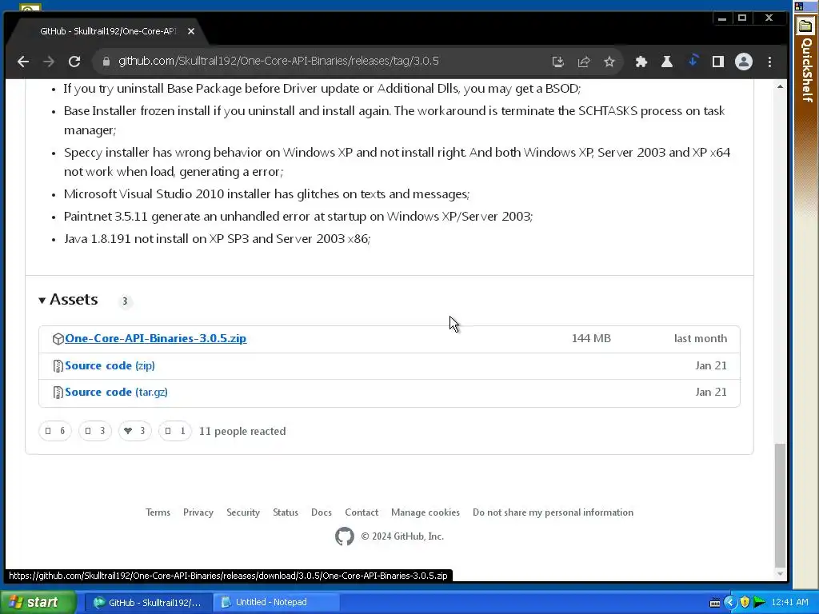Click the blue download arrow icon
The height and width of the screenshot is (614, 819).
(693, 61)
